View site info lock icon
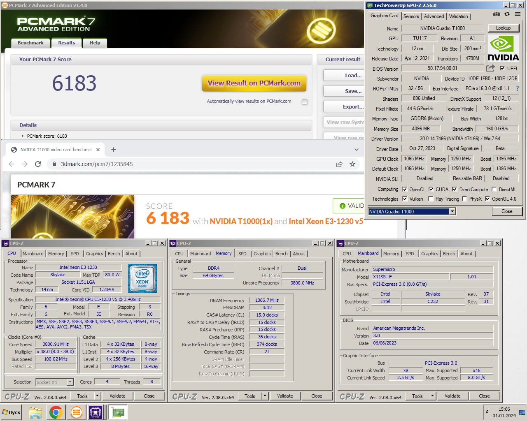This screenshot has height=421, width=527. point(54,164)
